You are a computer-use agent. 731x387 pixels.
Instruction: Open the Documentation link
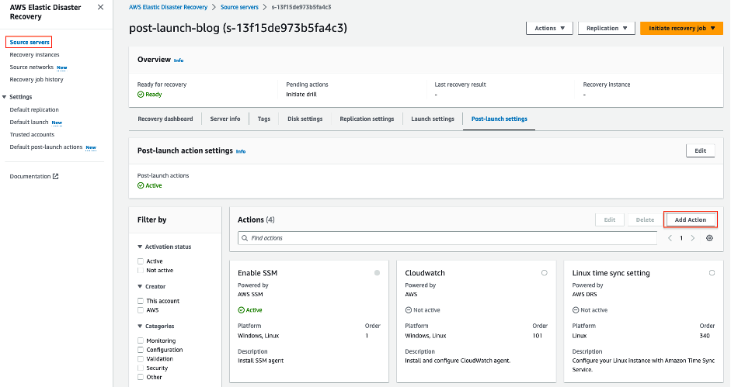(x=30, y=177)
